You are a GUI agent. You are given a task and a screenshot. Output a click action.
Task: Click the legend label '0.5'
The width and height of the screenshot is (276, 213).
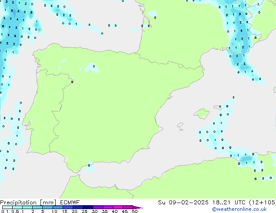pyautogui.click(x=15, y=211)
